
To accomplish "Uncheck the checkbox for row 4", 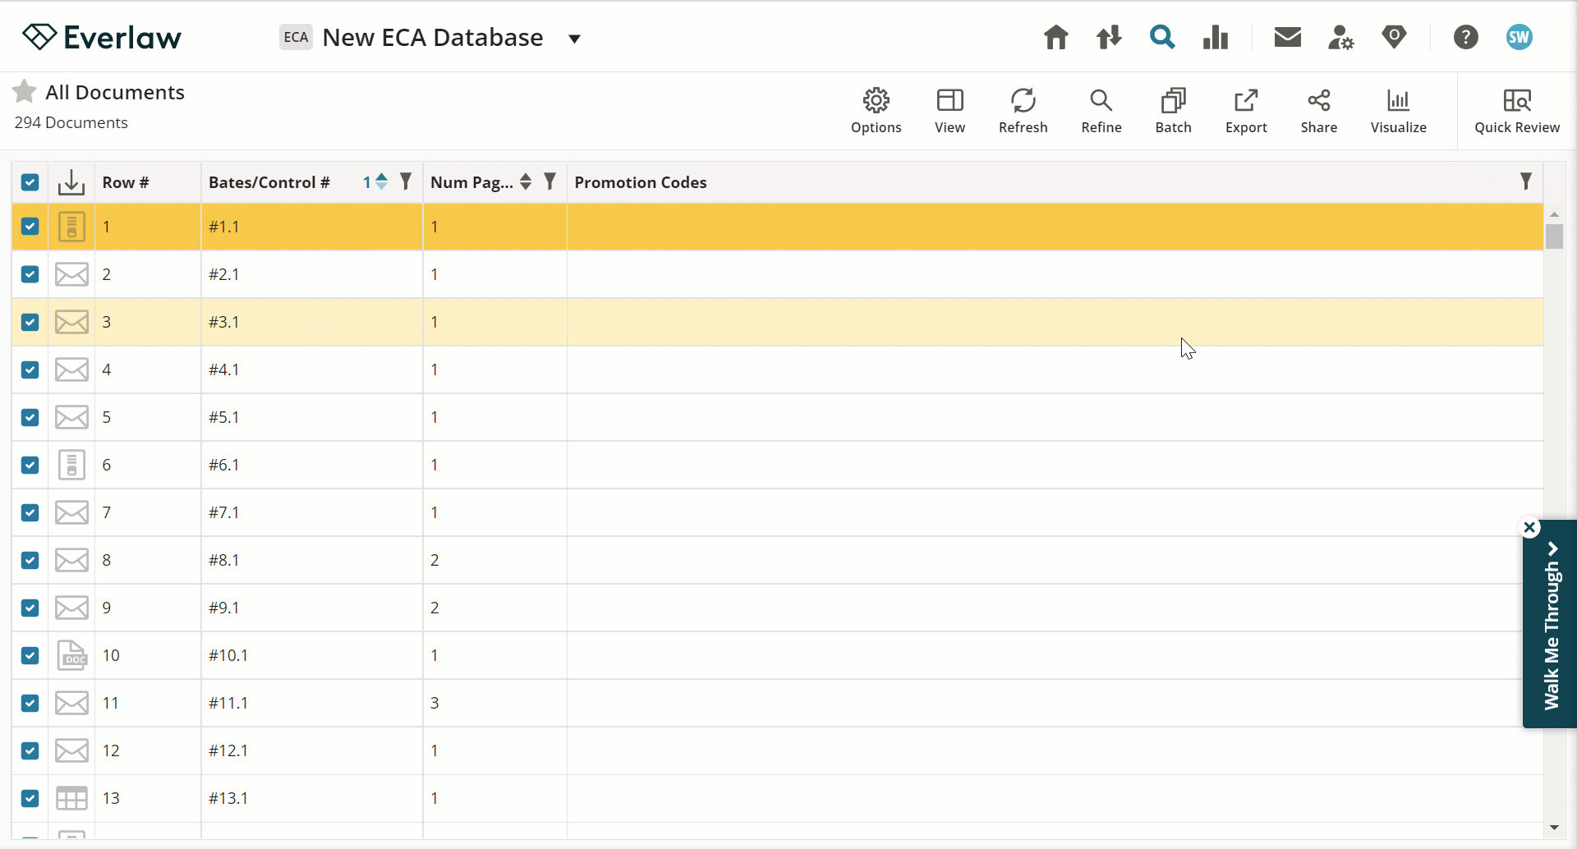I will (30, 369).
